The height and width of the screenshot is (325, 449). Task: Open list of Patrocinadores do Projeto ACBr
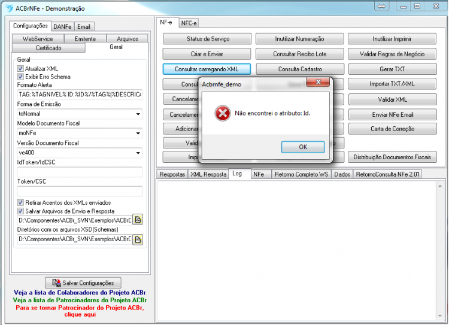coord(80,300)
